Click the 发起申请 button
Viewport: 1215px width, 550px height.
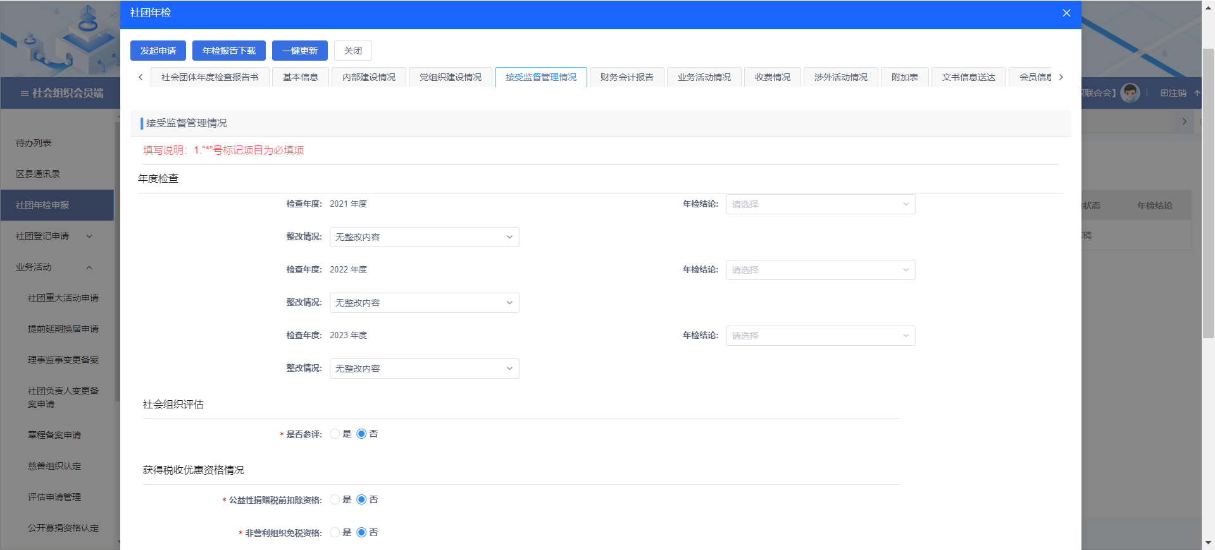click(x=158, y=51)
